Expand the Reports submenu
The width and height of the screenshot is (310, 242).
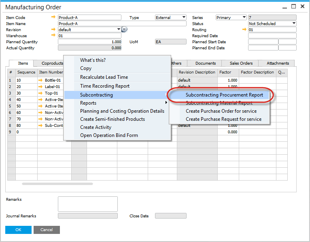click(x=117, y=103)
